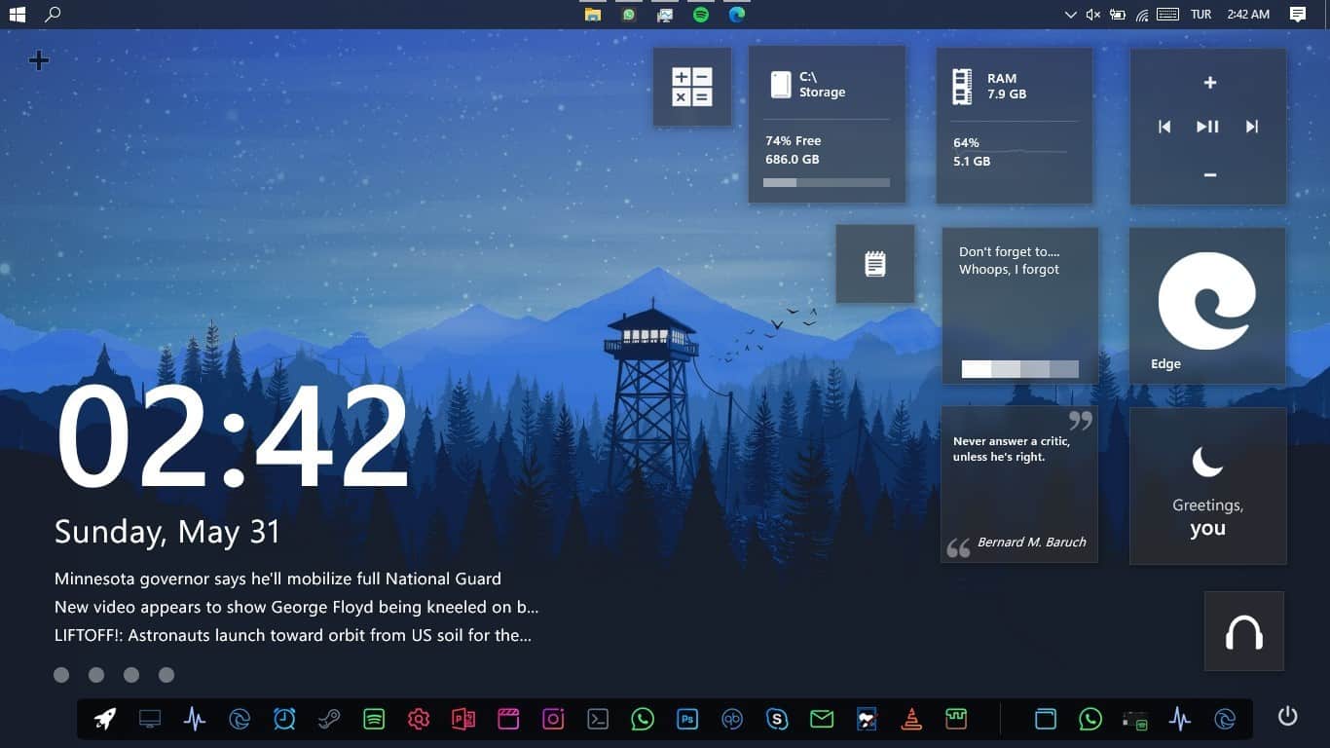Screen dimensions: 1330x748
Task: Open Spotify from the bottom dock
Action: (x=374, y=719)
